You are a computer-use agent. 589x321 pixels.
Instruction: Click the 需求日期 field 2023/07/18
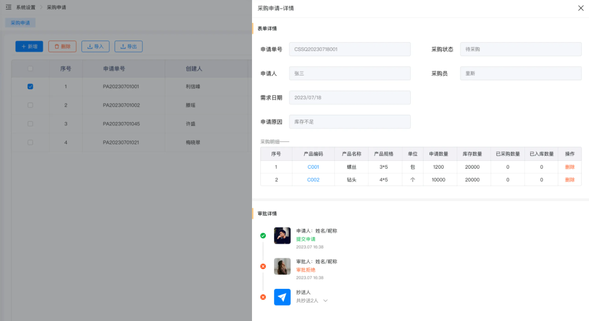[x=350, y=97]
